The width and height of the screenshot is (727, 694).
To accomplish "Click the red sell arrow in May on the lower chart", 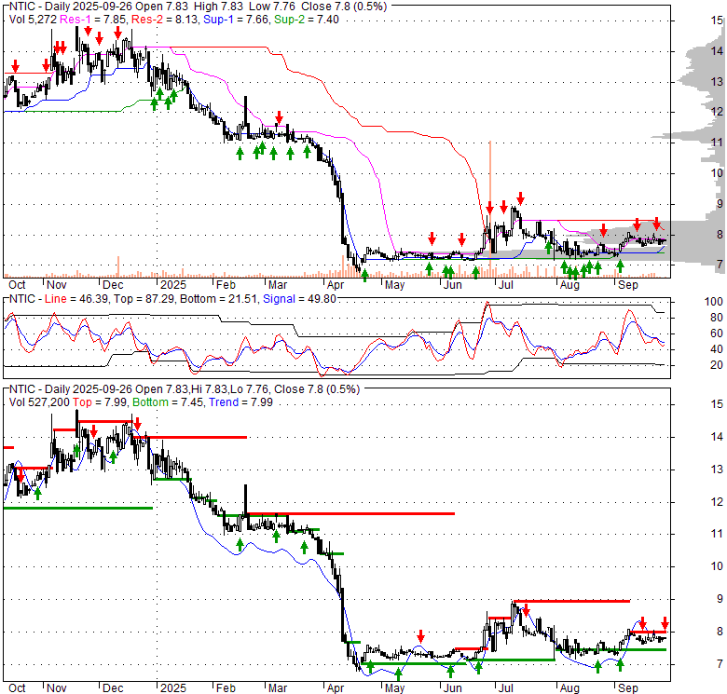I will click(420, 635).
